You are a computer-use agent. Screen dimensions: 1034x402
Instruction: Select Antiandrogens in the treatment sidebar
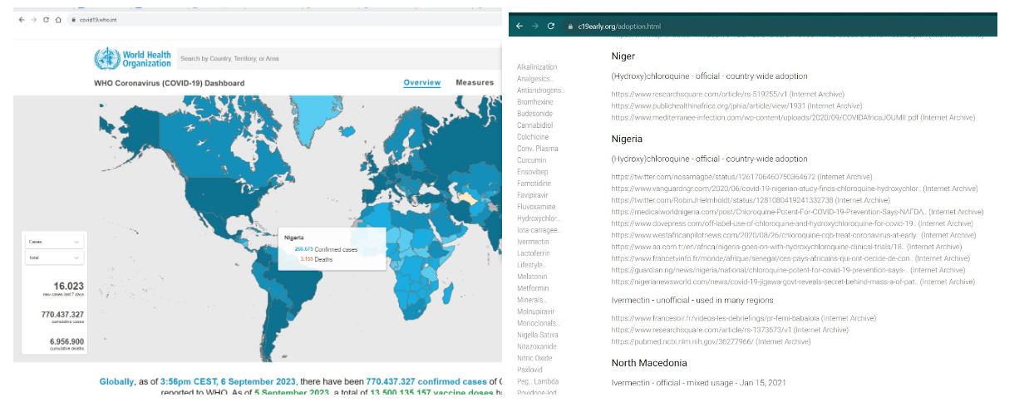coord(540,91)
